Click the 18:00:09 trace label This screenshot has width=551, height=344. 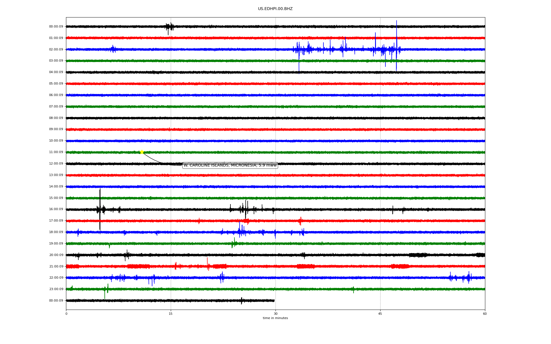click(56, 232)
